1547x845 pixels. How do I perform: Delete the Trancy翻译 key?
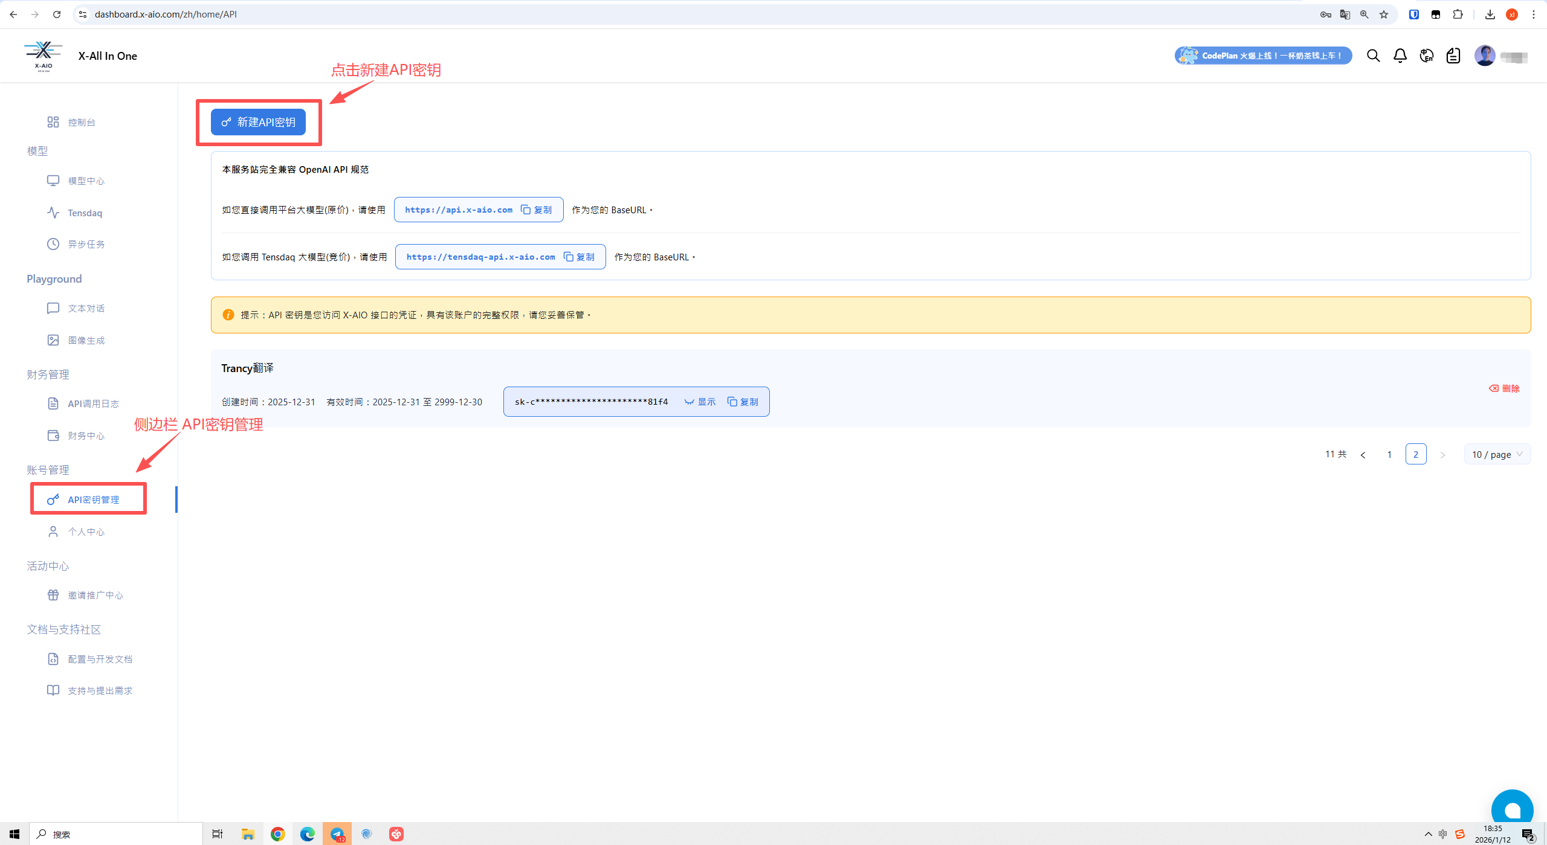click(1504, 388)
